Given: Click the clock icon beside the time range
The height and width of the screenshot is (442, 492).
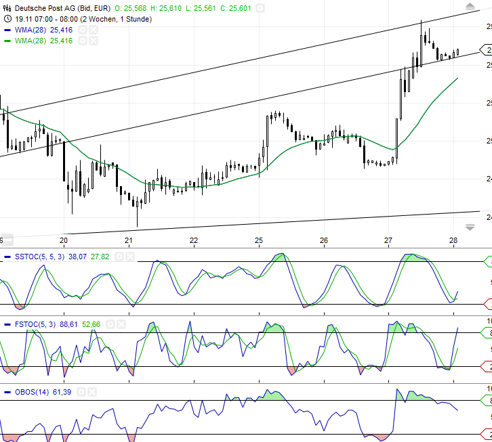Looking at the screenshot, I should [7, 19].
